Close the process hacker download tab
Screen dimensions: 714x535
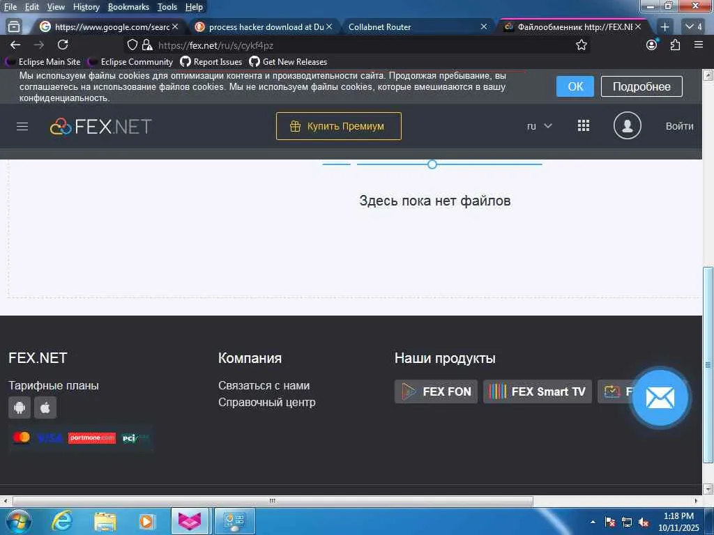point(329,27)
